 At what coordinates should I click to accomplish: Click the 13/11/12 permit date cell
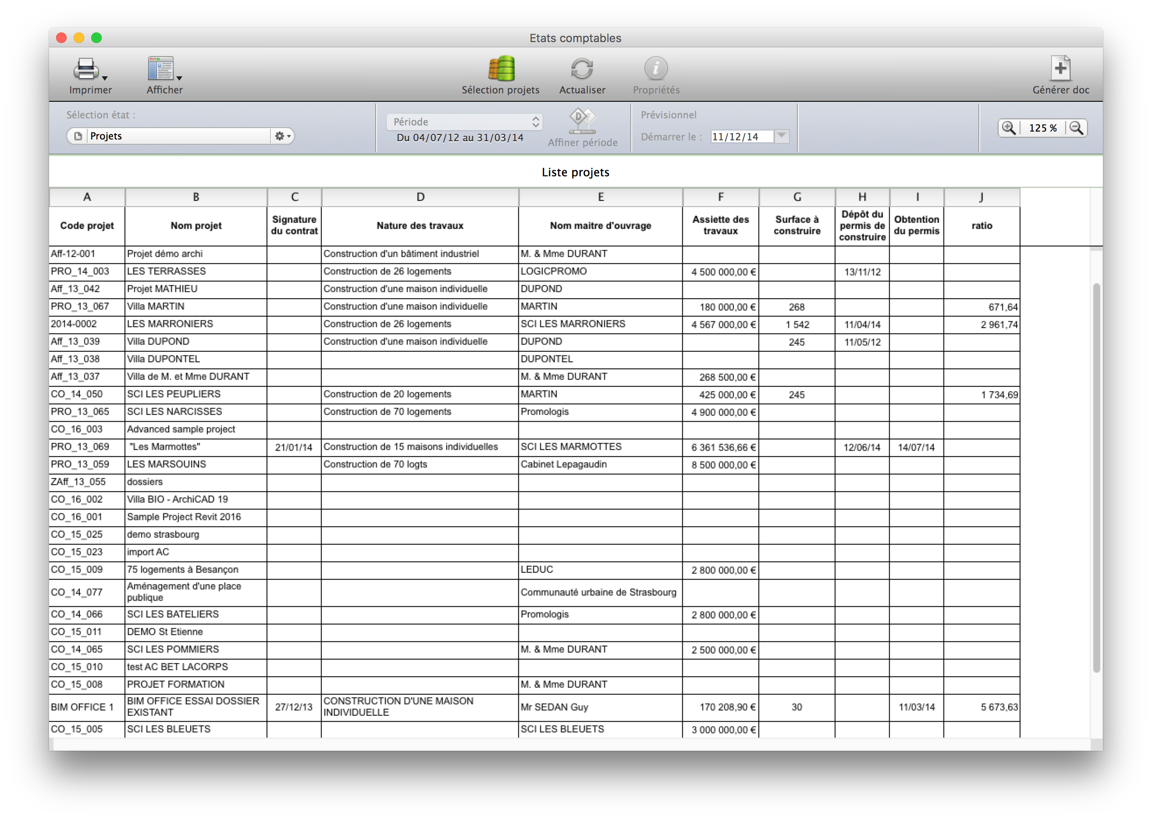coord(862,272)
